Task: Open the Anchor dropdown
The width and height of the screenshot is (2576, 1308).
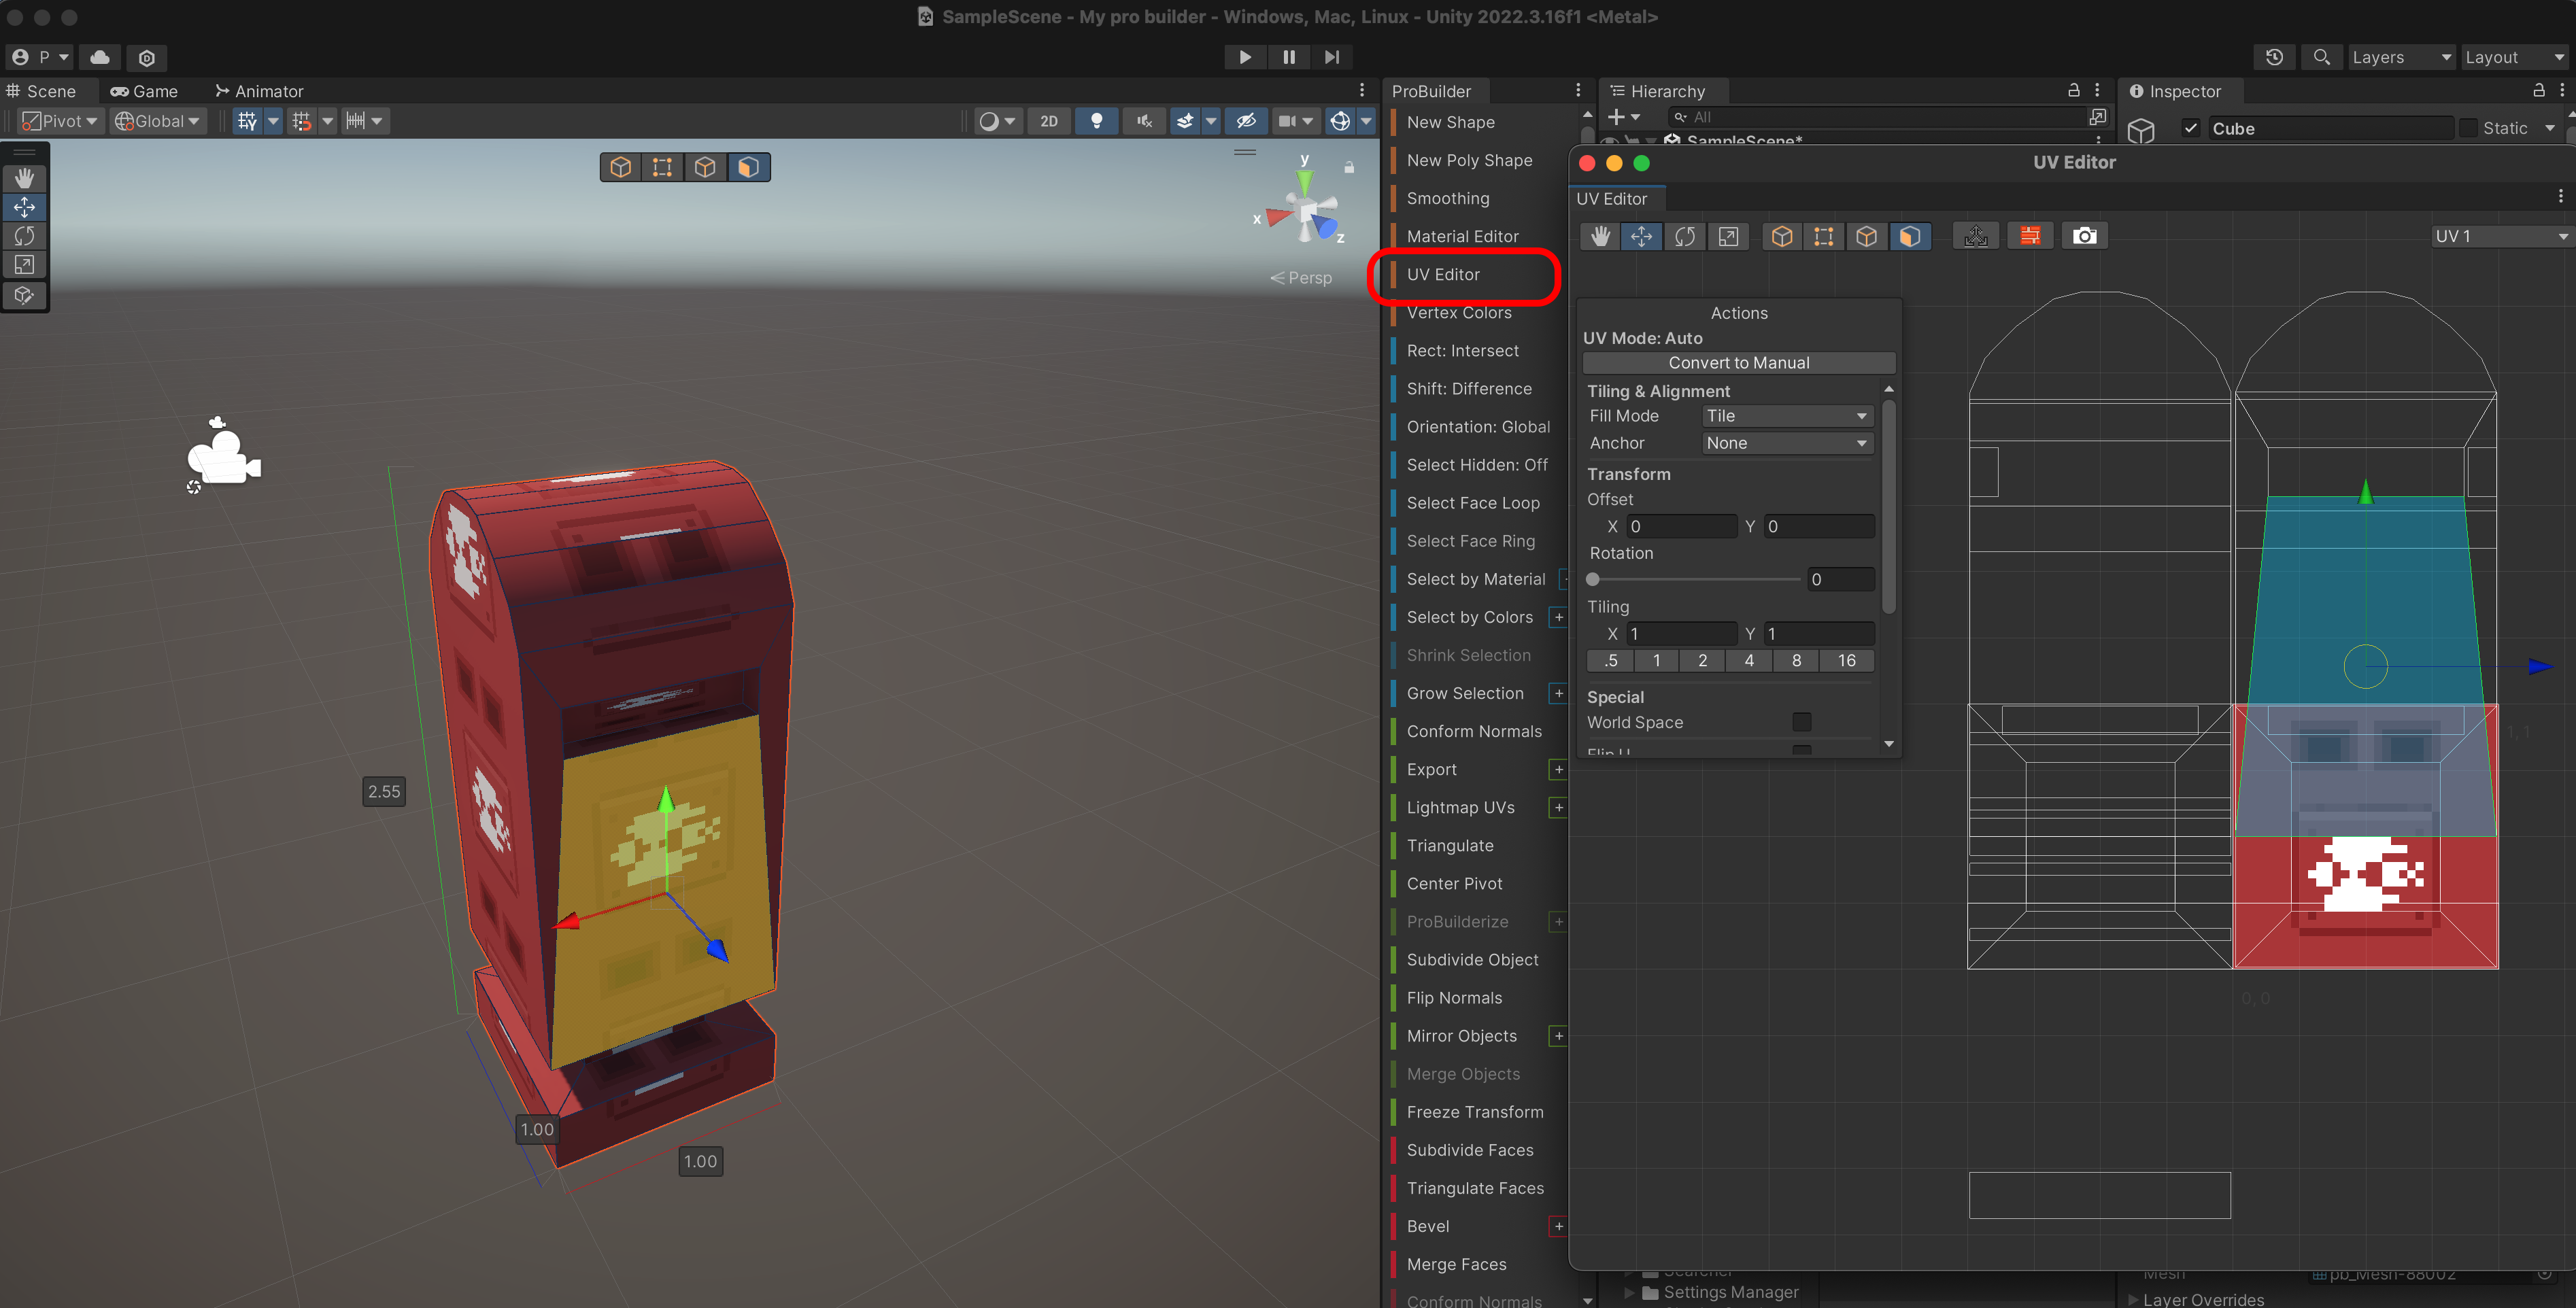Action: pyautogui.click(x=1786, y=443)
